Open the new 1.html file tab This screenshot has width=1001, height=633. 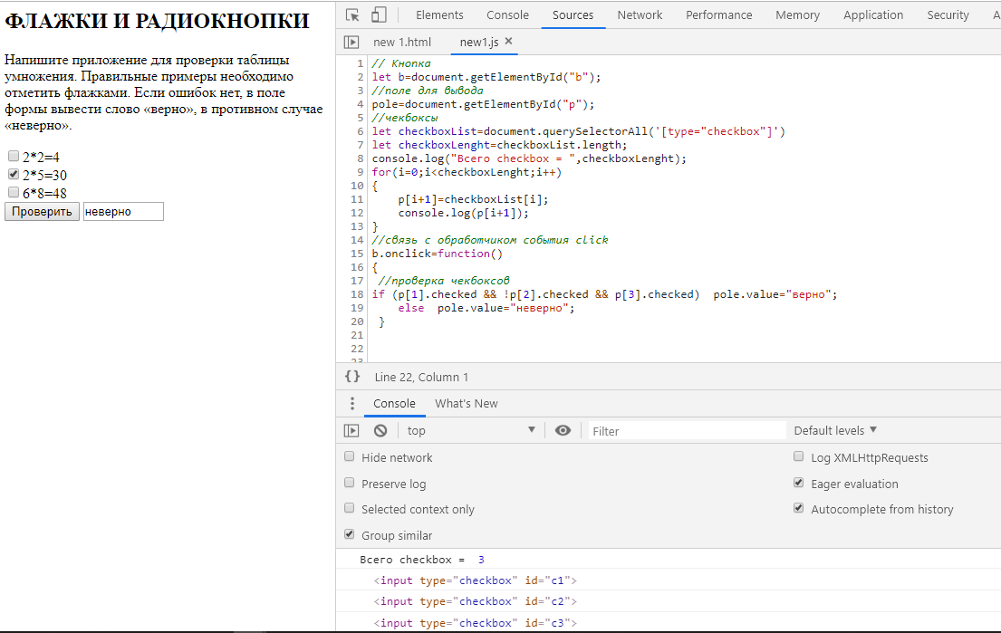click(x=402, y=42)
